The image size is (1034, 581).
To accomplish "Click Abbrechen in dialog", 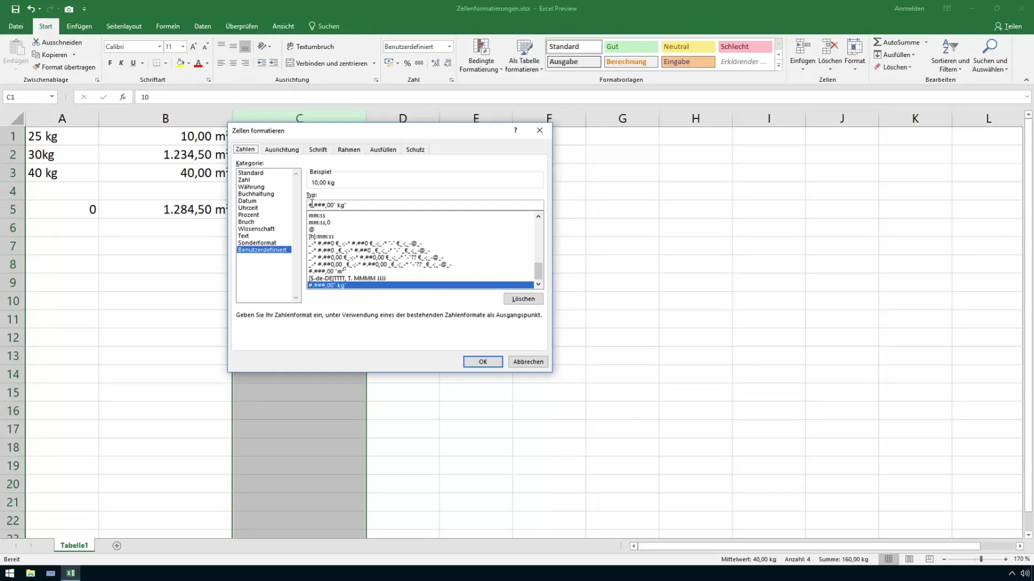I will (528, 362).
